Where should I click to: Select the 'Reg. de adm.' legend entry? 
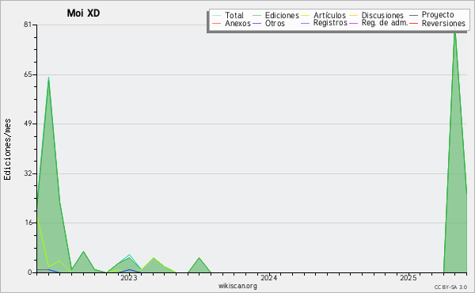tap(385, 23)
